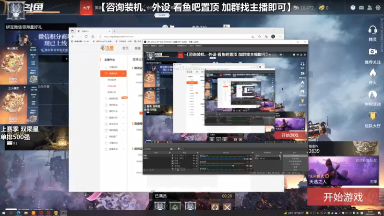
Task: Adjust the first OBS mixer volume slider
Action: tap(223, 159)
